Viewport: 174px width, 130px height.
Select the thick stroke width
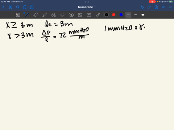pyautogui.click(x=143, y=15)
